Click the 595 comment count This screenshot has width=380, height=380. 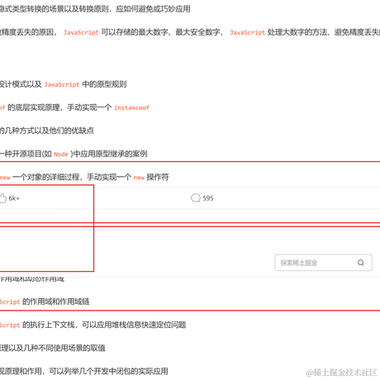tap(208, 198)
